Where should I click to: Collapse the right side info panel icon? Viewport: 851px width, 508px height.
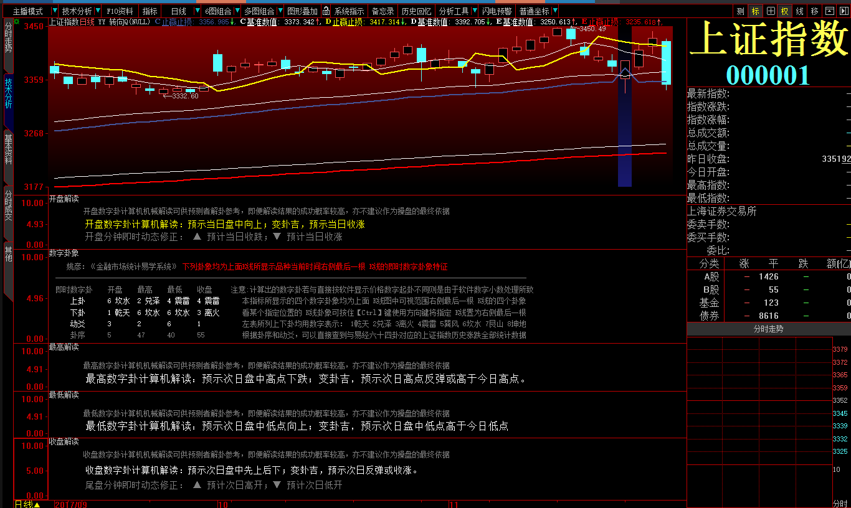(844, 11)
